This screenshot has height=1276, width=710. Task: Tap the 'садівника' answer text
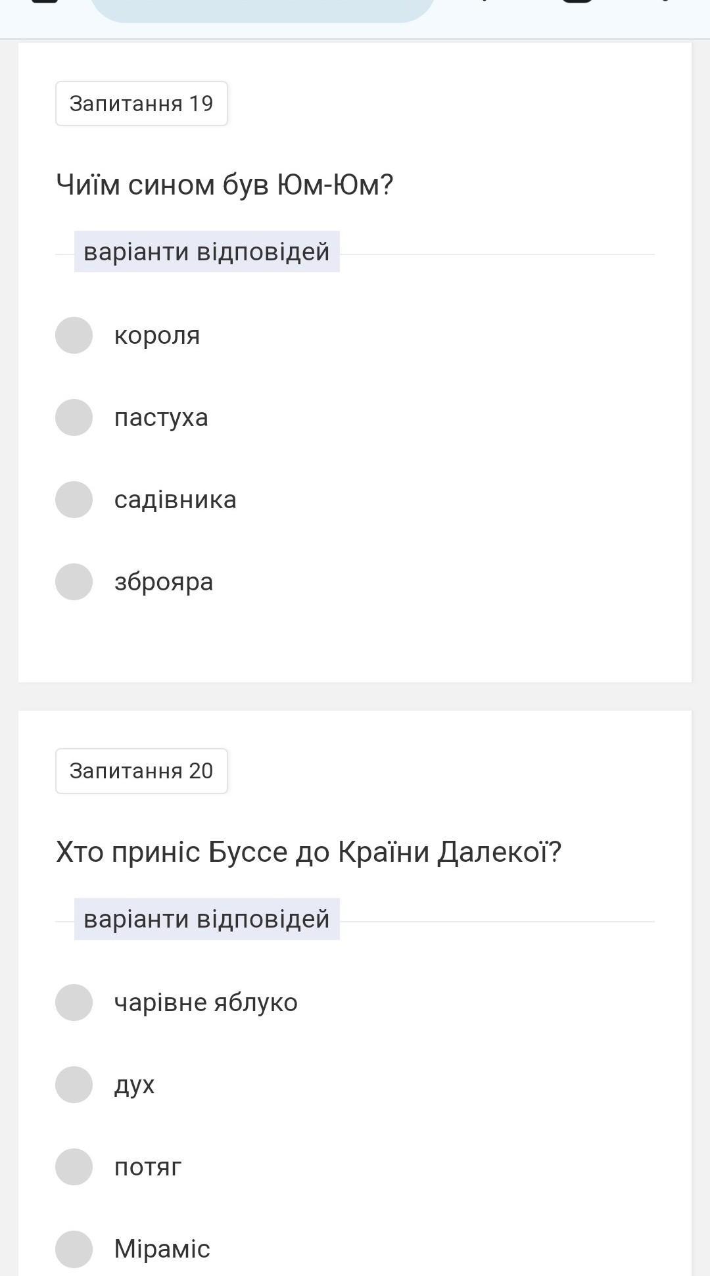tap(175, 500)
